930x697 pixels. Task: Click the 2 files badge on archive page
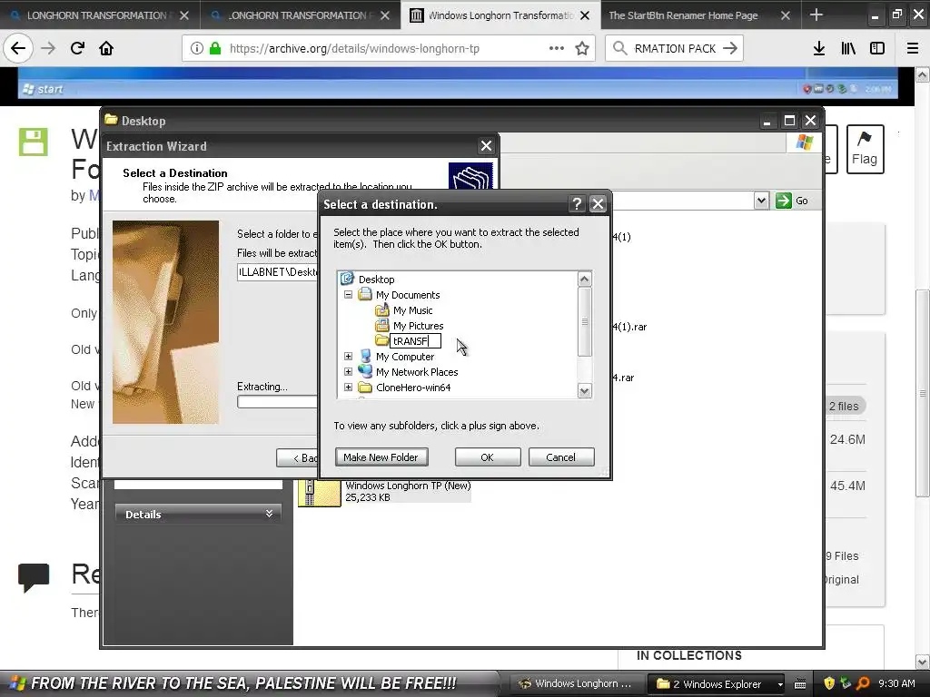coord(844,406)
